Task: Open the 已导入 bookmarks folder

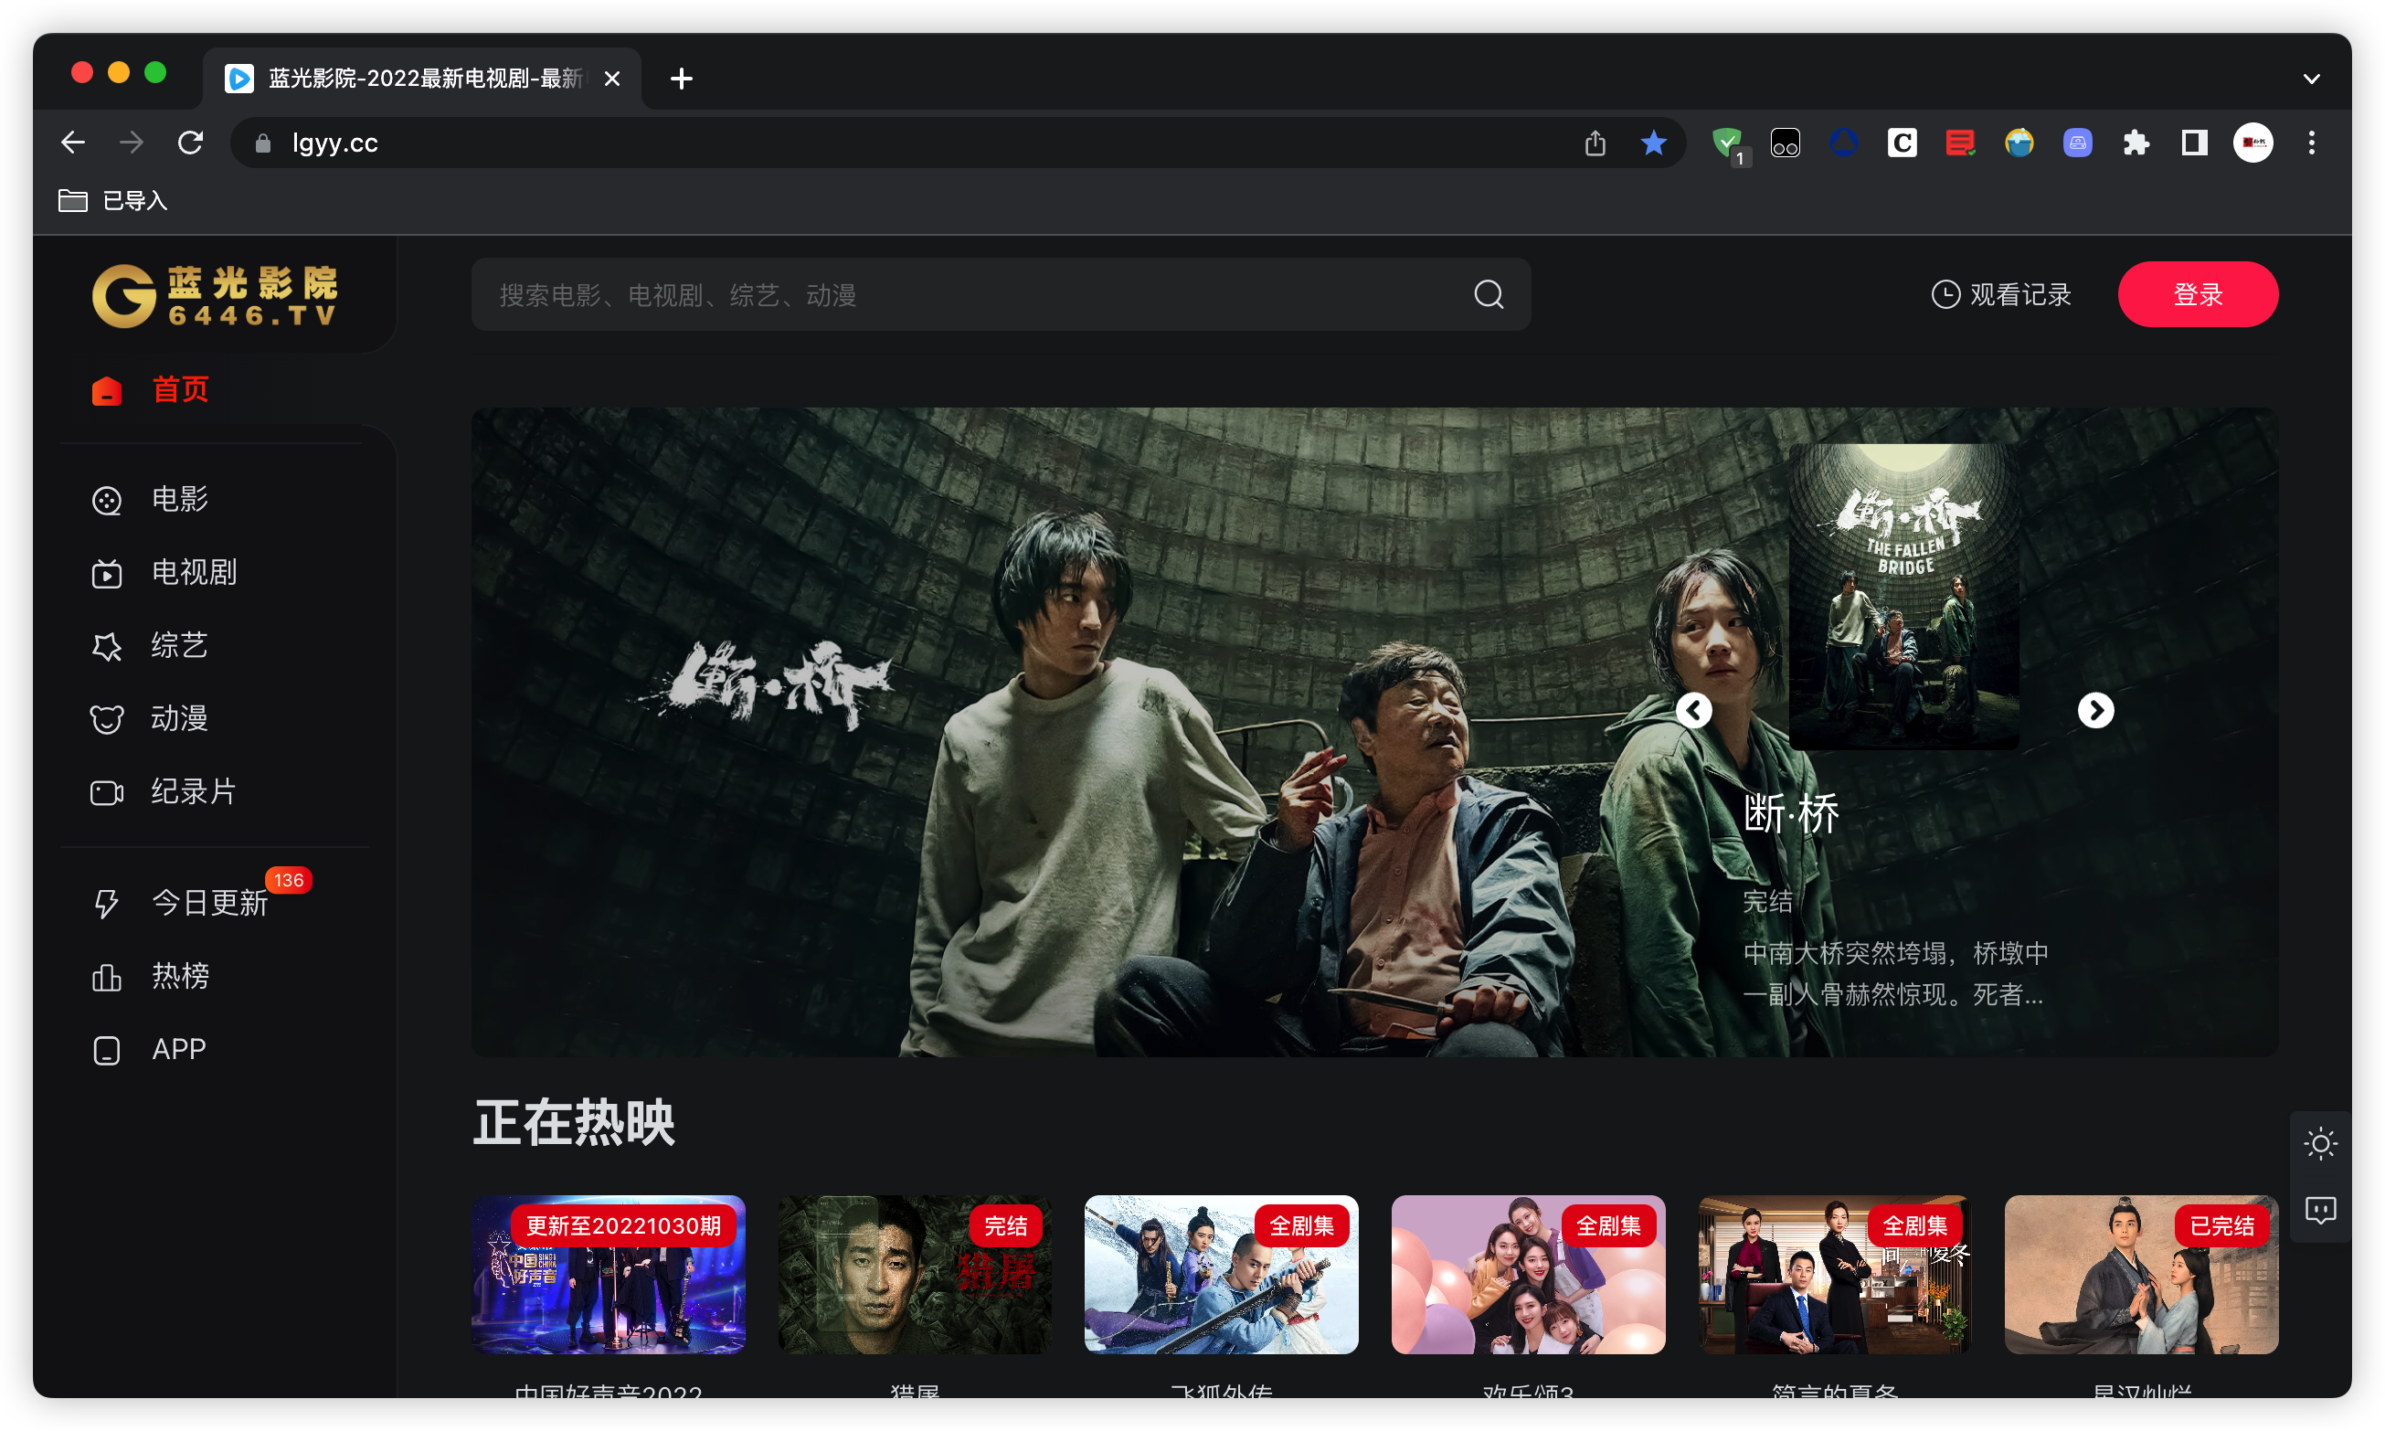Action: coord(113,200)
